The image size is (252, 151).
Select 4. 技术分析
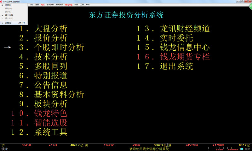[43, 57]
